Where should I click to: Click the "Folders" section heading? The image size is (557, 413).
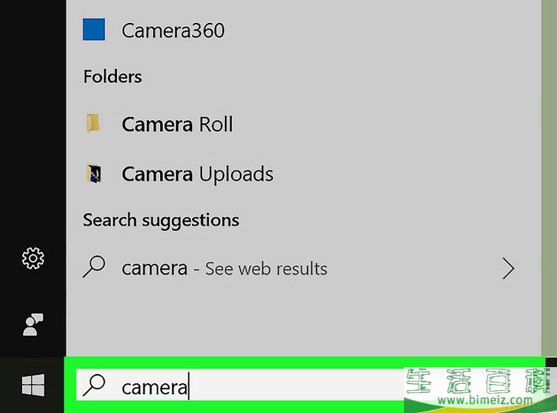112,76
